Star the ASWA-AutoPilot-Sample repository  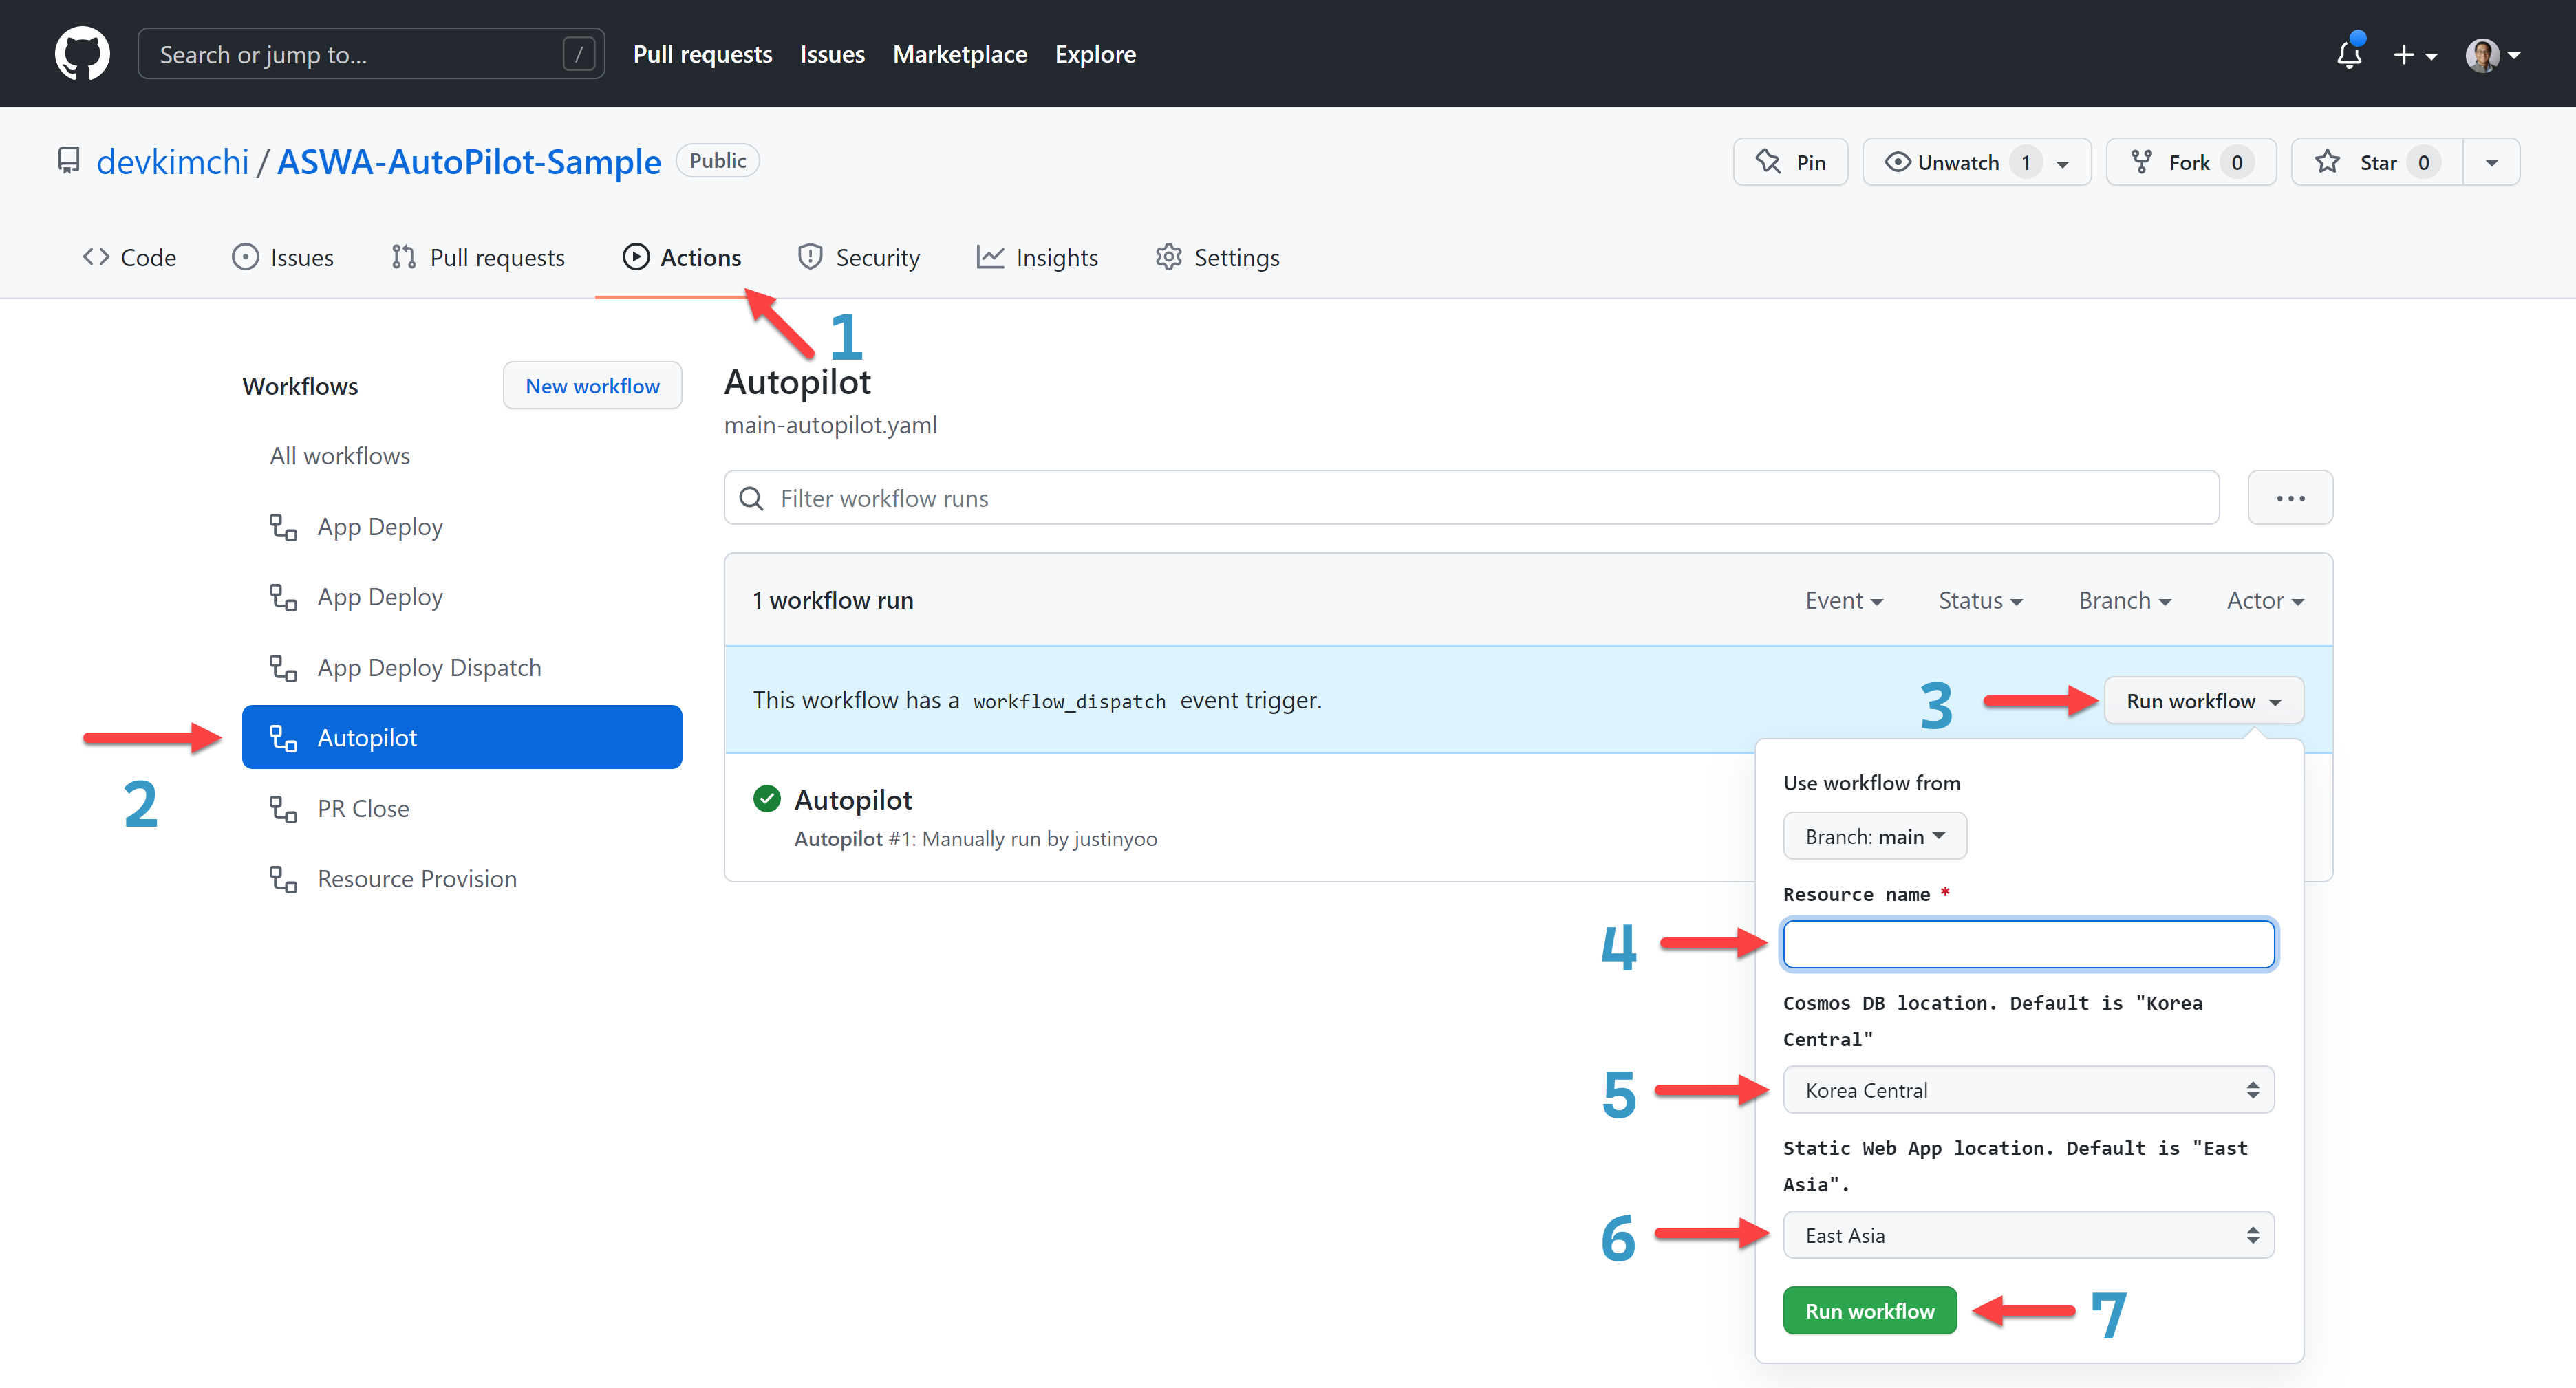point(2376,162)
